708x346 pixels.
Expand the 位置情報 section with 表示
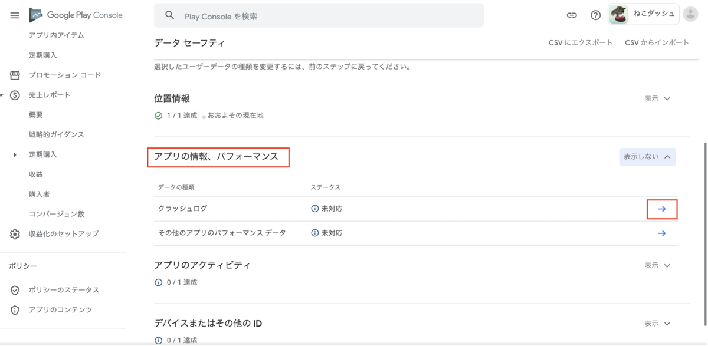click(657, 99)
